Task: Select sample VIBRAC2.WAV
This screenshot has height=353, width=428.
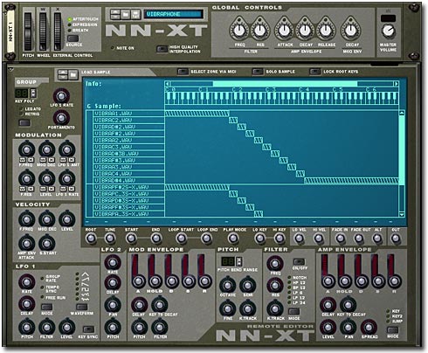Action: point(128,121)
